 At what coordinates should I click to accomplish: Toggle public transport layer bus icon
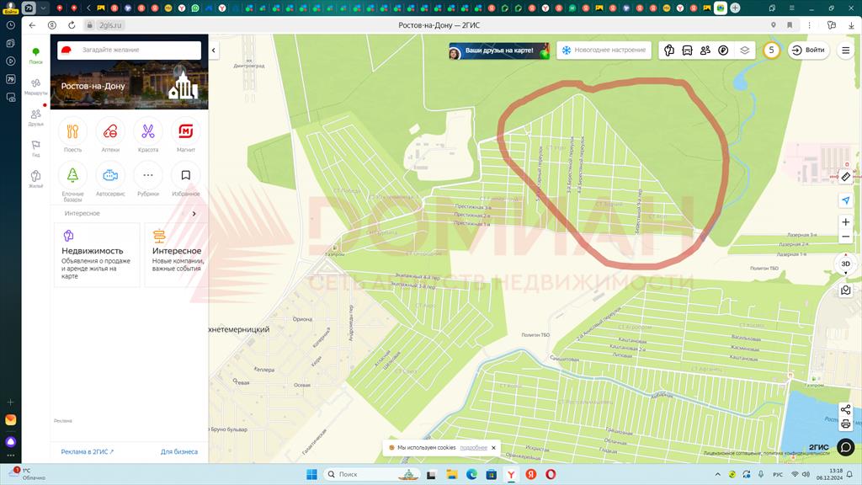click(687, 51)
